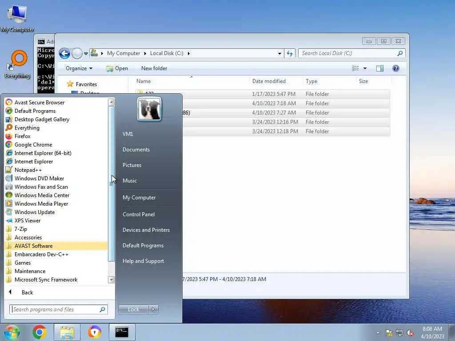Click the Start orb button

12,332
